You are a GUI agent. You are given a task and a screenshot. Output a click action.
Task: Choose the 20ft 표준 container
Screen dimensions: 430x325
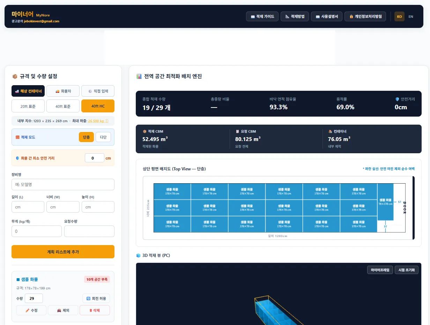(x=28, y=106)
